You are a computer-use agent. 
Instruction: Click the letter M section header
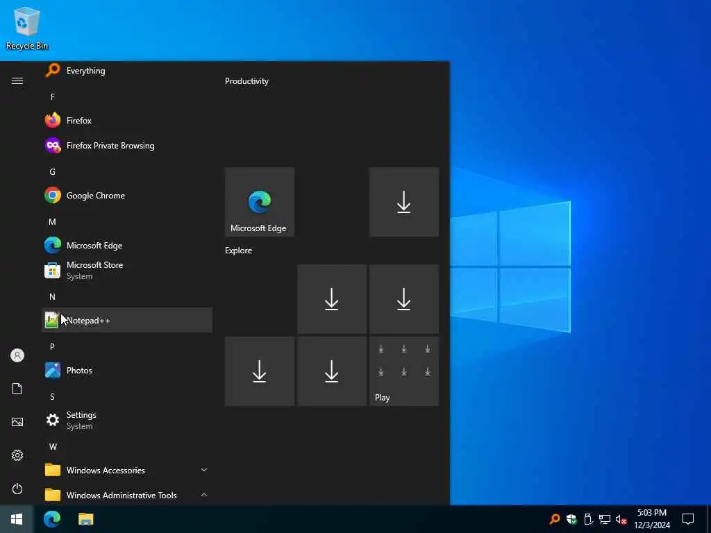pyautogui.click(x=53, y=221)
